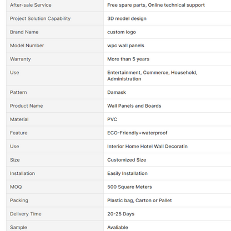Image resolution: width=231 pixels, height=231 pixels.
Task: Select the 'PVC' material value
Action: click(112, 119)
